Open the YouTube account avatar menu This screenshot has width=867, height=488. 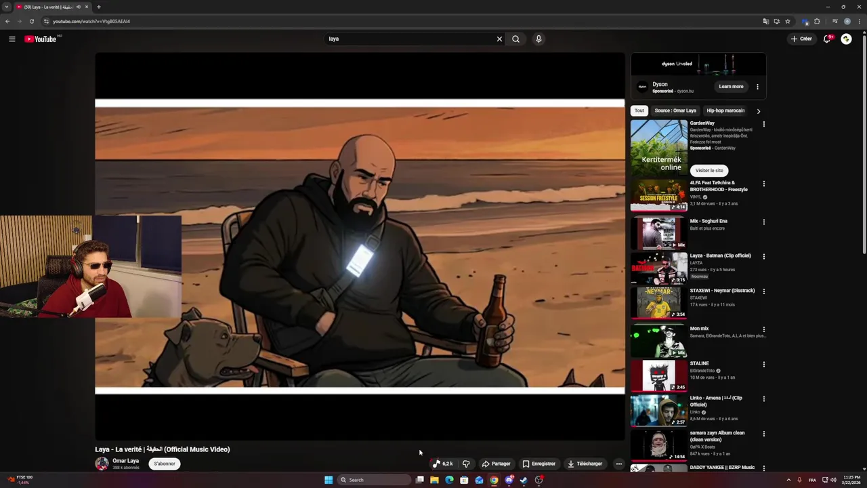coord(846,39)
